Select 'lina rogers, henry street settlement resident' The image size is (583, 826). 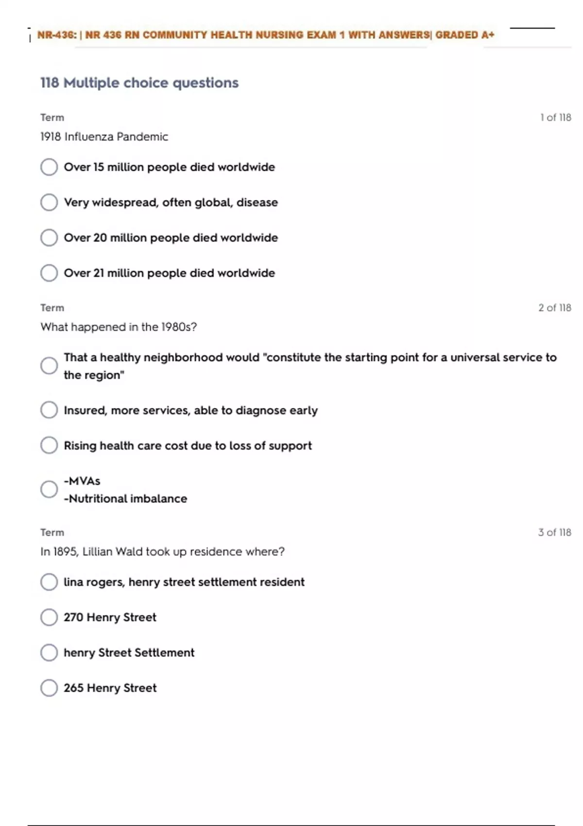click(49, 582)
